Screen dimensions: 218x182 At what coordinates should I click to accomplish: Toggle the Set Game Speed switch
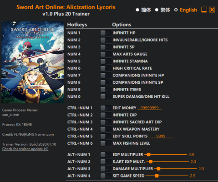pyautogui.click(x=106, y=176)
